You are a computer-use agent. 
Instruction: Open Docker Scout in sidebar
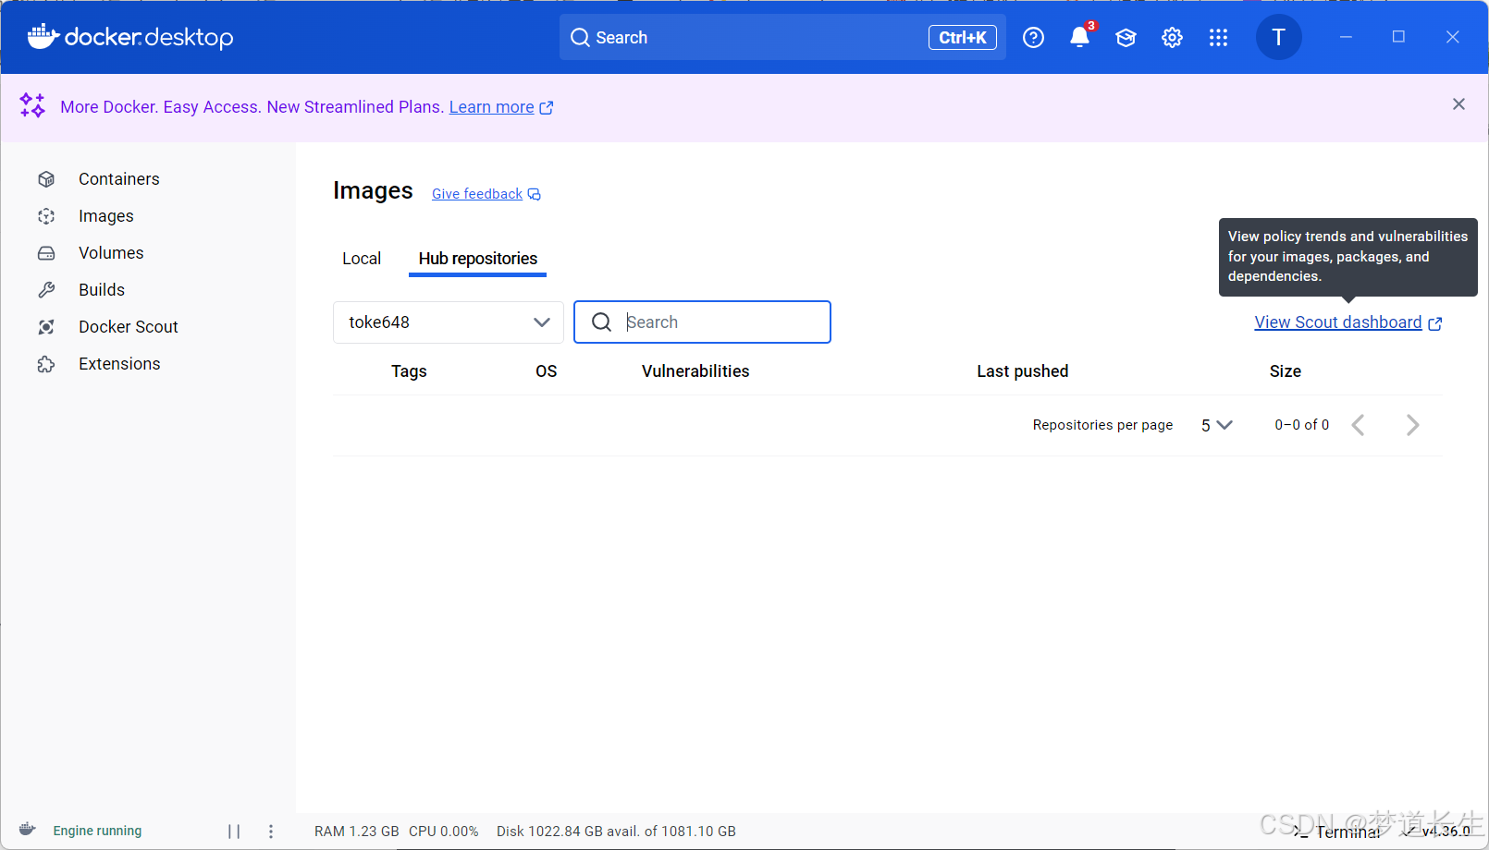coord(128,327)
